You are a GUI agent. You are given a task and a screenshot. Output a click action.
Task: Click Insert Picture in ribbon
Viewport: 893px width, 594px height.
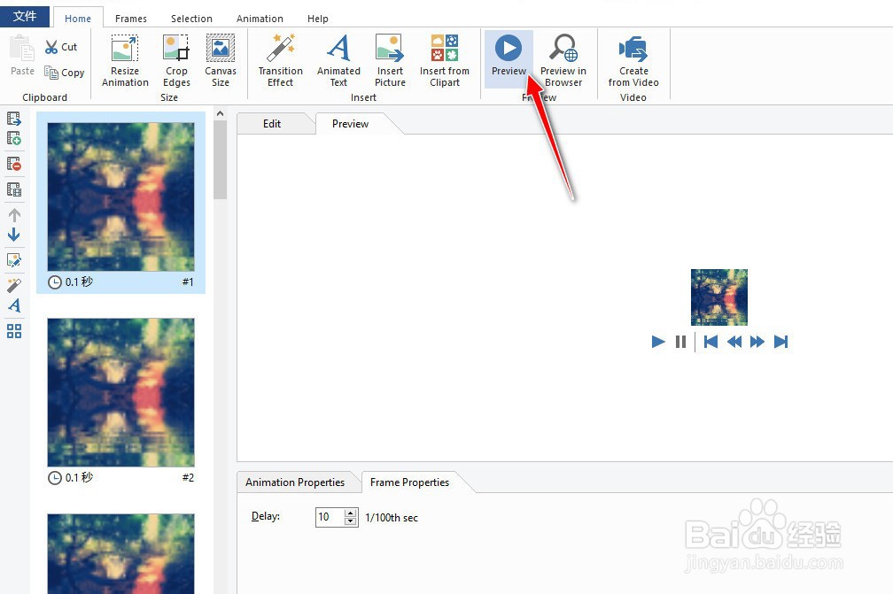pyautogui.click(x=390, y=60)
